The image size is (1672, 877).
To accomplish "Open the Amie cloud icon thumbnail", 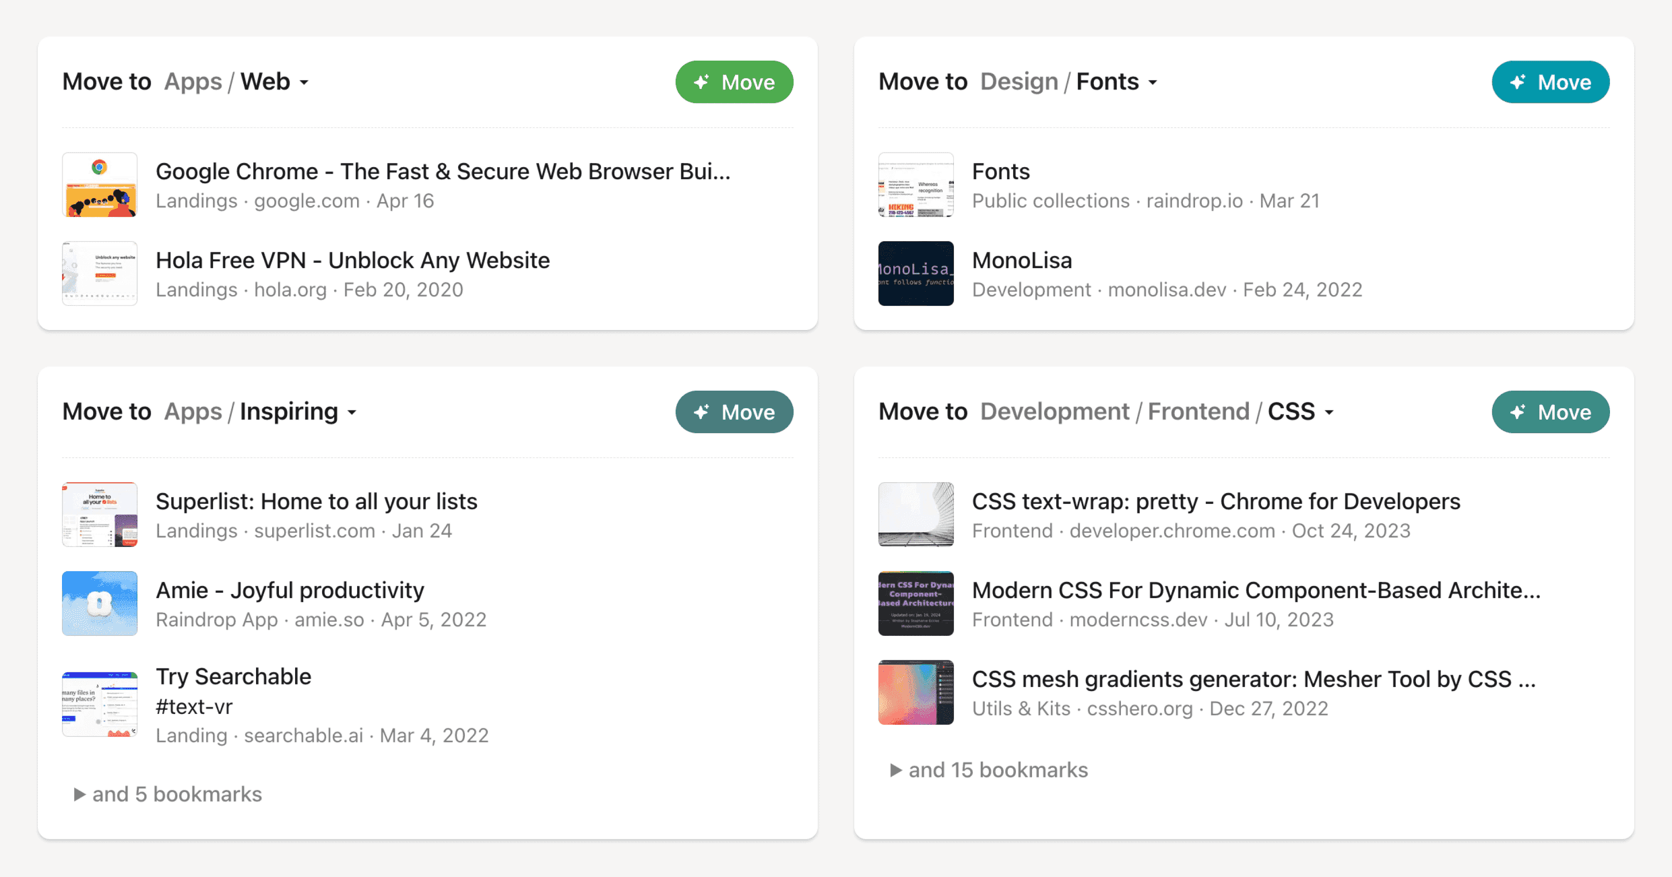I will [x=100, y=604].
